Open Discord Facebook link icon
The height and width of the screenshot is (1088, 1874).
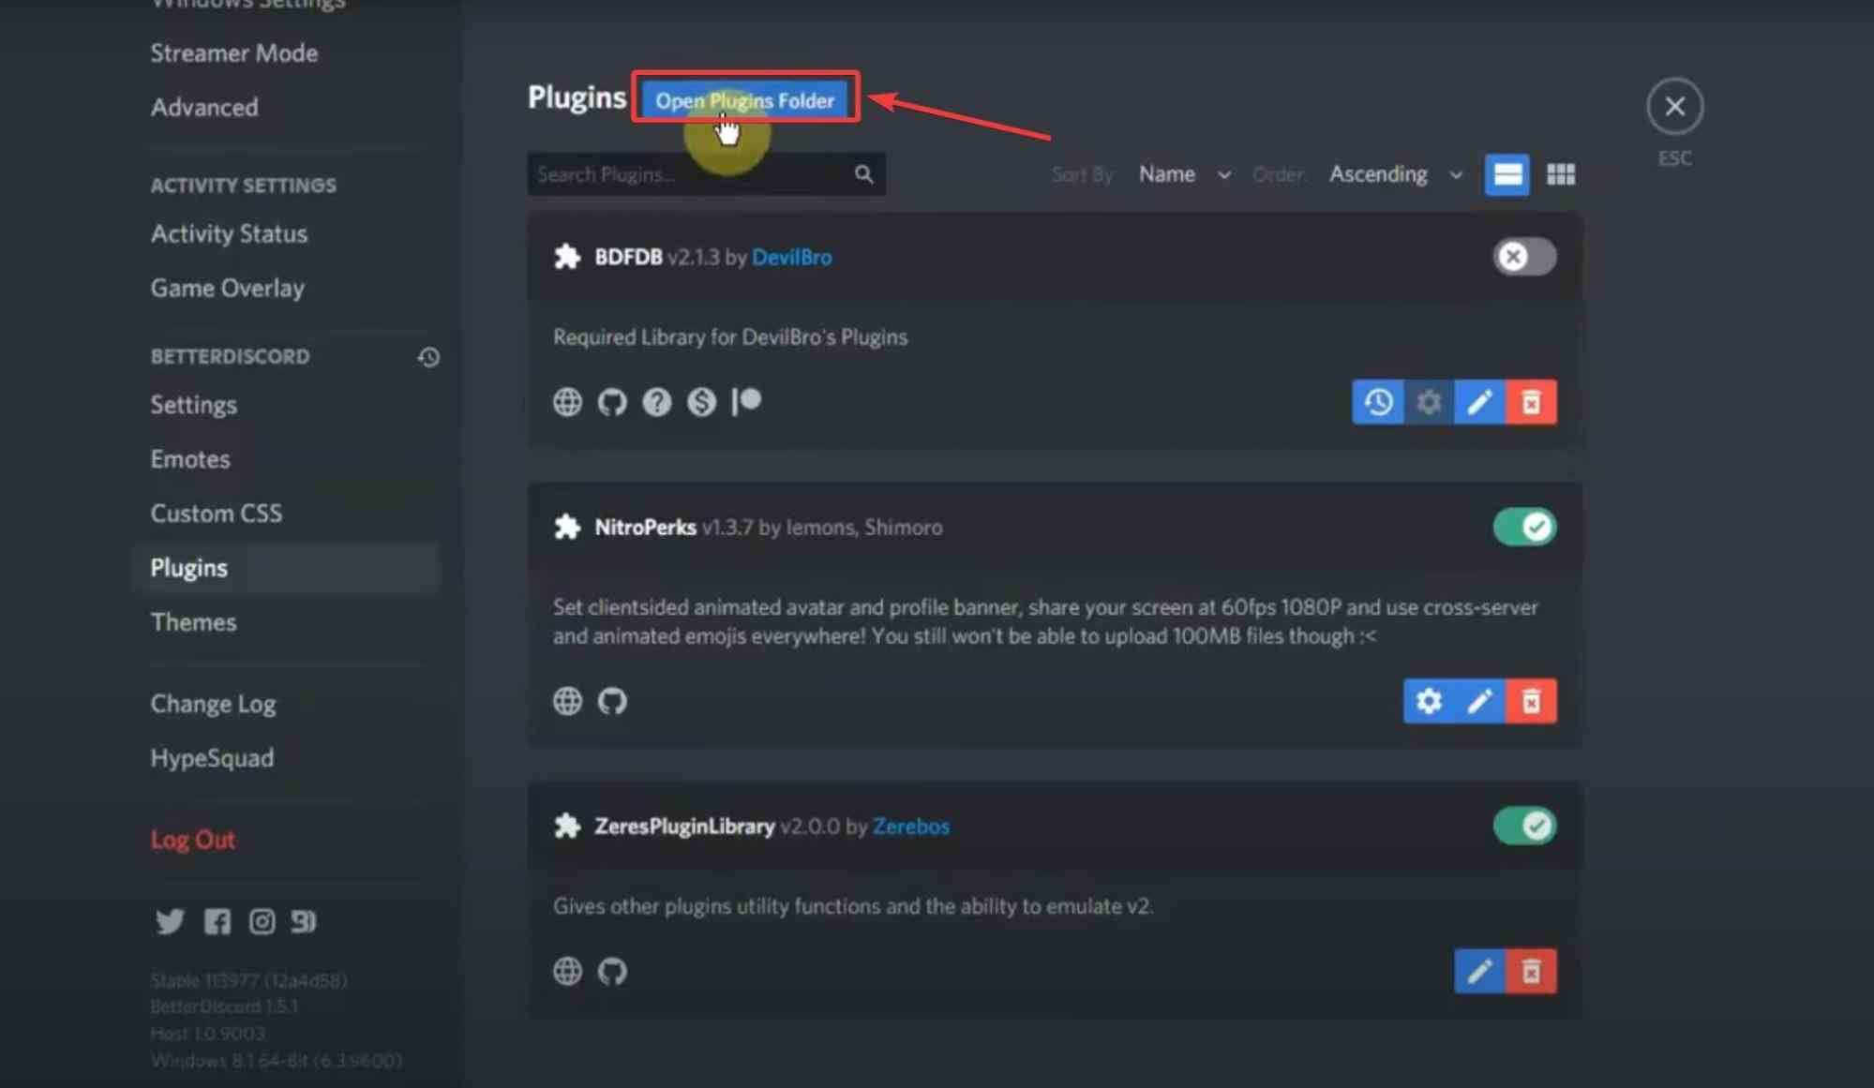(217, 921)
